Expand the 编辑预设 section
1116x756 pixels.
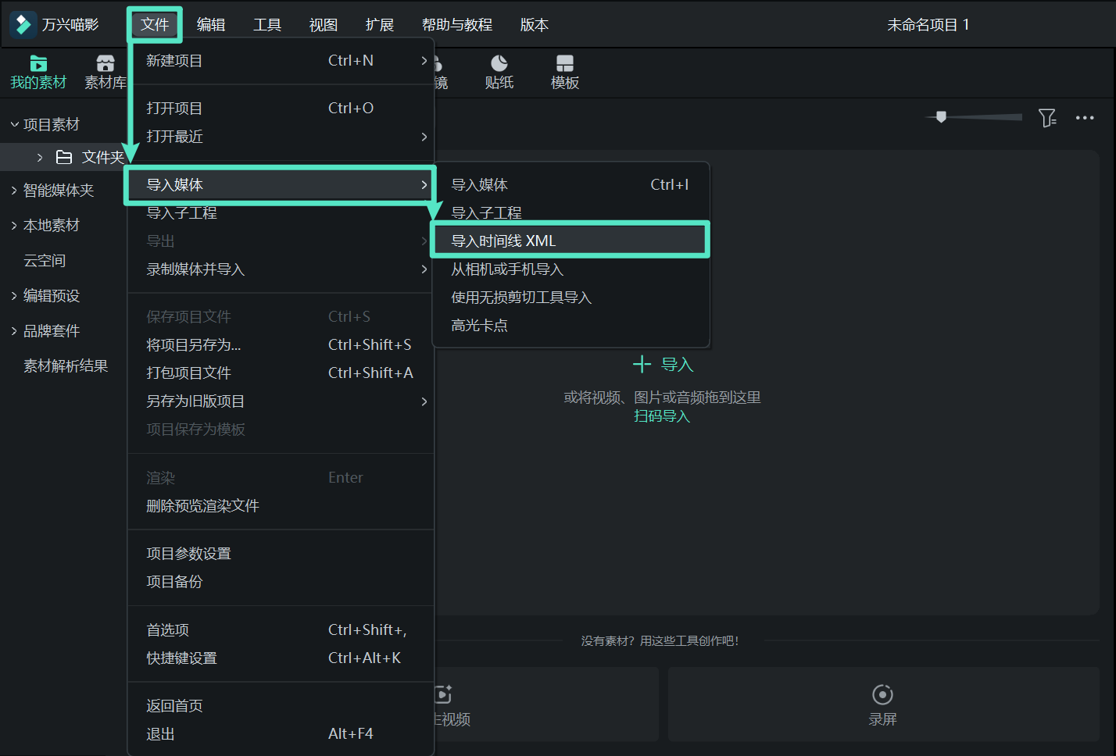click(x=14, y=296)
